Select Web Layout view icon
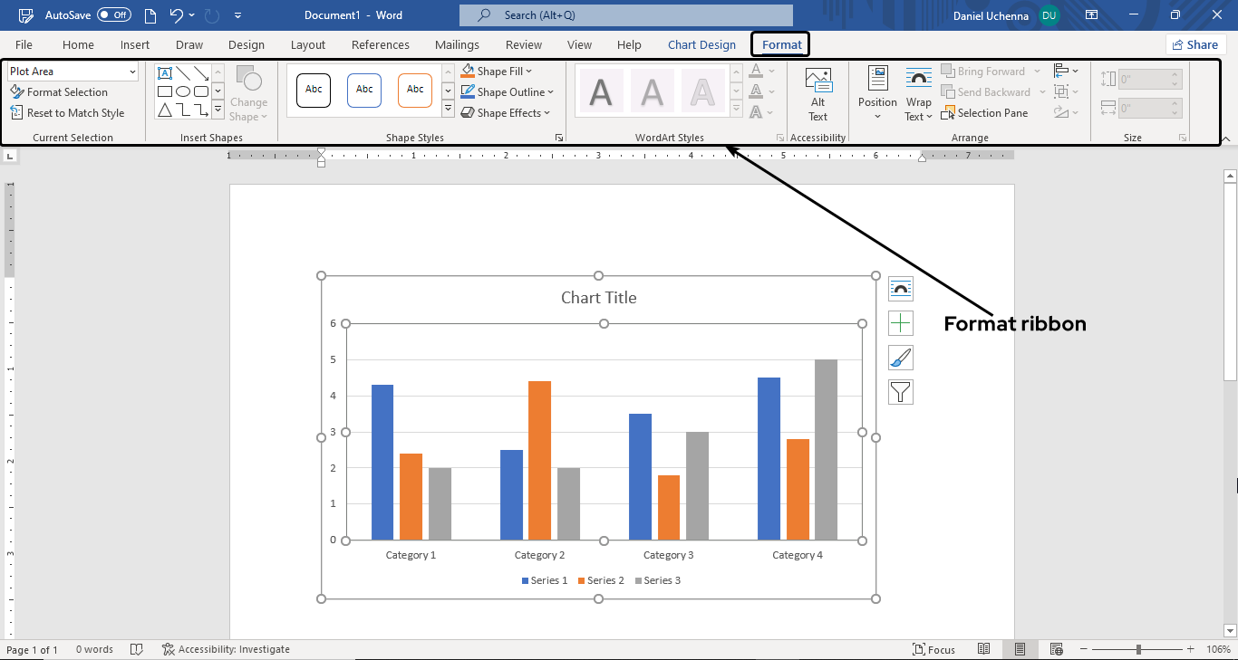This screenshot has height=660, width=1238. pyautogui.click(x=1056, y=649)
